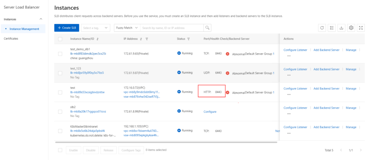Click Abnormal red icon for test_demo_slb1
This screenshot has height=160, width=369.
pyautogui.click(x=228, y=54)
